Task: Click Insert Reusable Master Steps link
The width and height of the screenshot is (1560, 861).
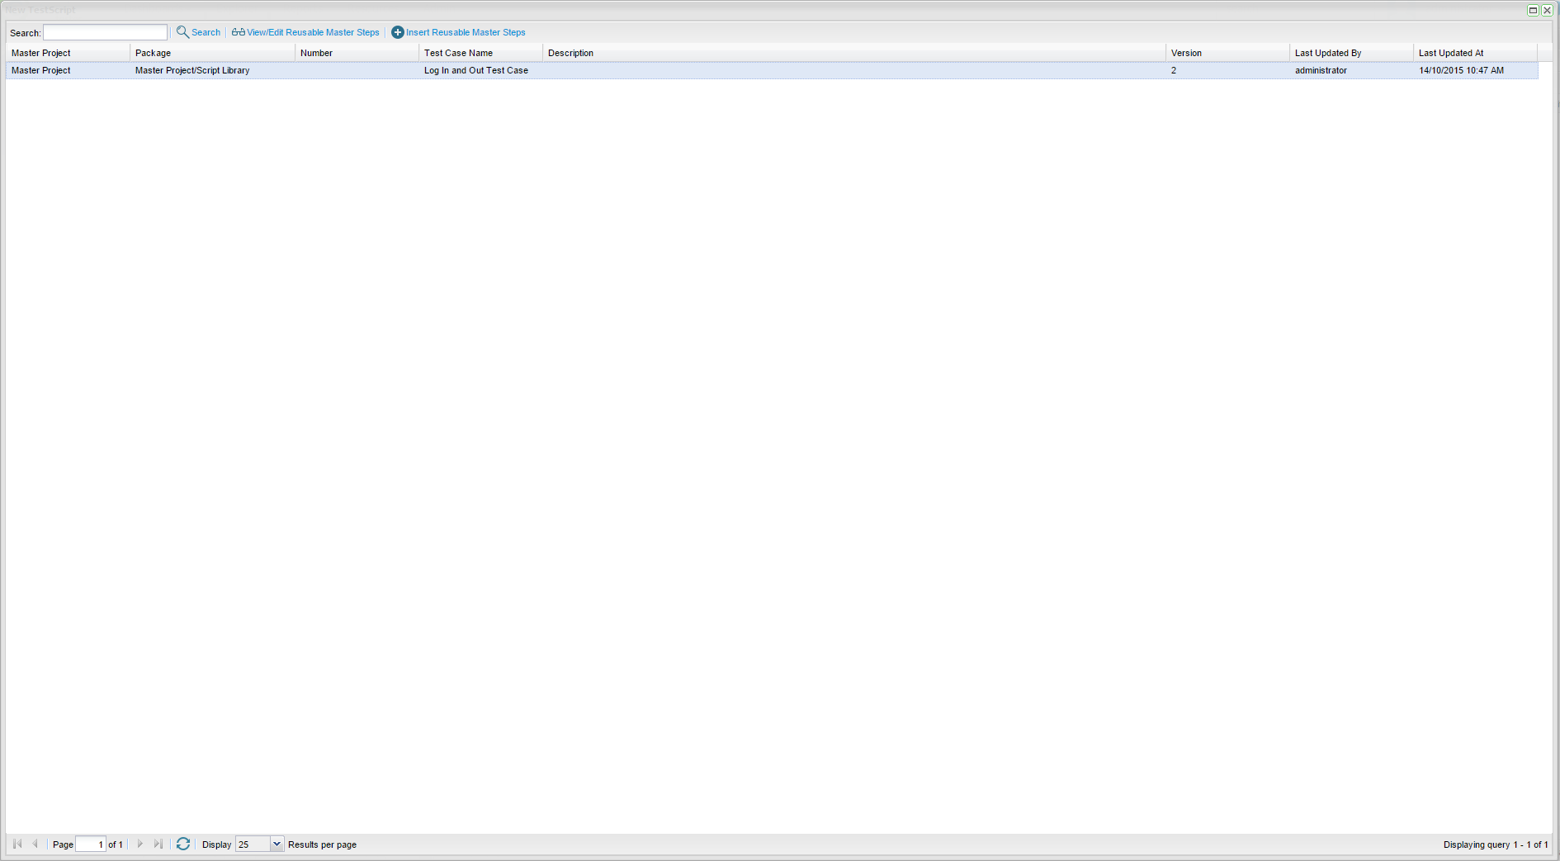Action: pyautogui.click(x=466, y=32)
